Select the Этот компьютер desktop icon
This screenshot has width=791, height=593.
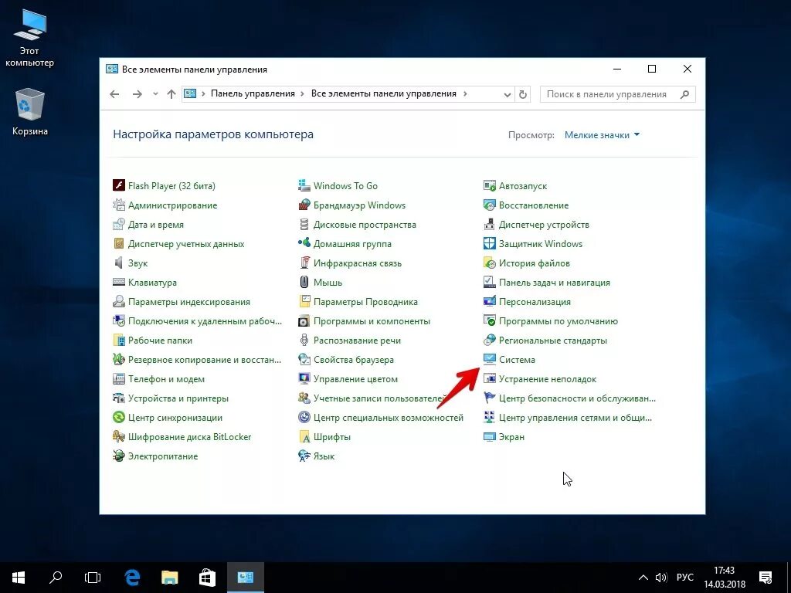tap(30, 39)
